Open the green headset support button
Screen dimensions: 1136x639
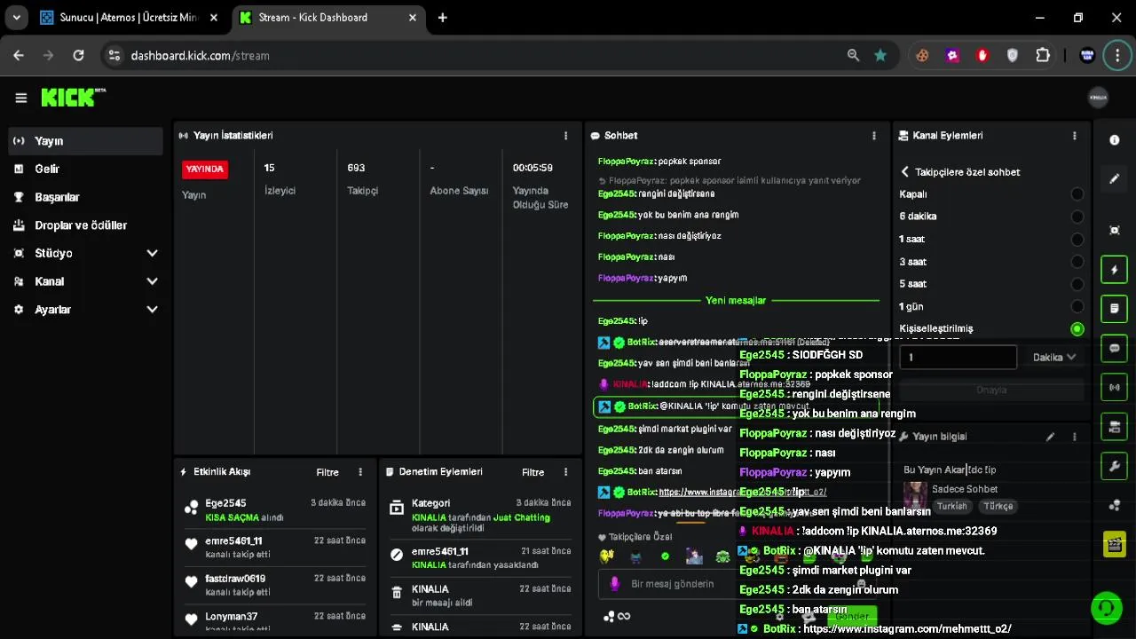pyautogui.click(x=1107, y=608)
